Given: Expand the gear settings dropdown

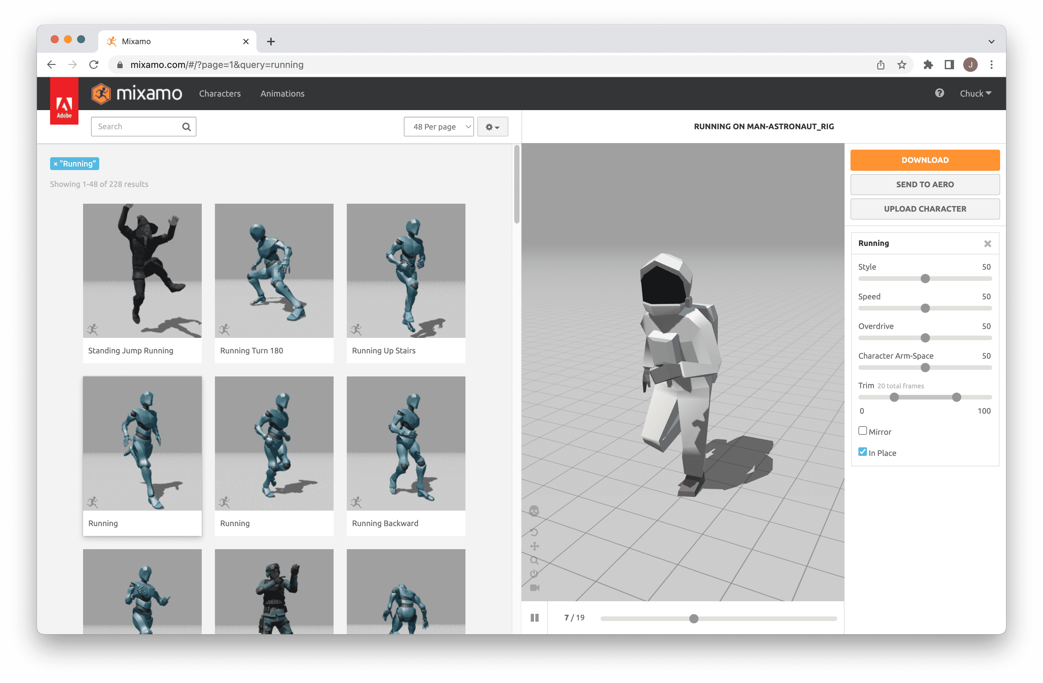Looking at the screenshot, I should 492,127.
